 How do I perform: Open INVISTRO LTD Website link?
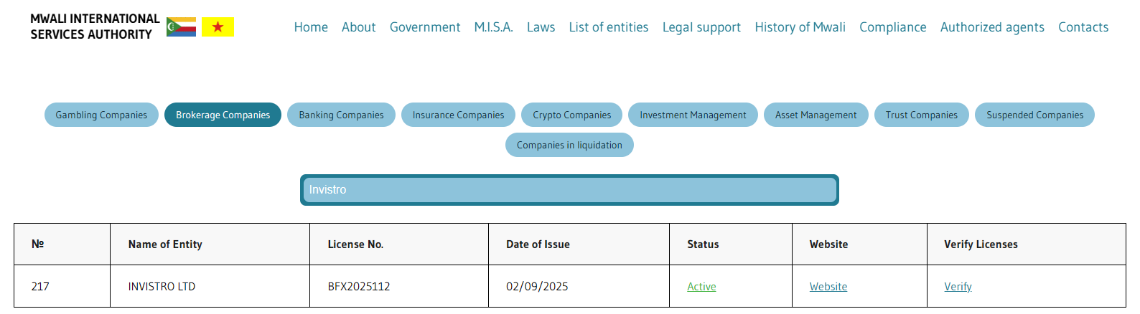click(828, 287)
